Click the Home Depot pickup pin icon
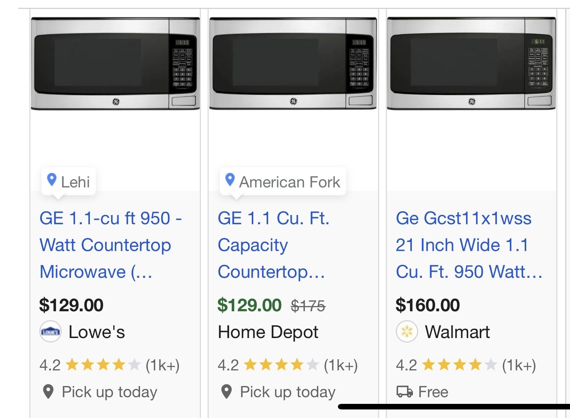Viewport: 570px width, 418px height. pos(227,392)
